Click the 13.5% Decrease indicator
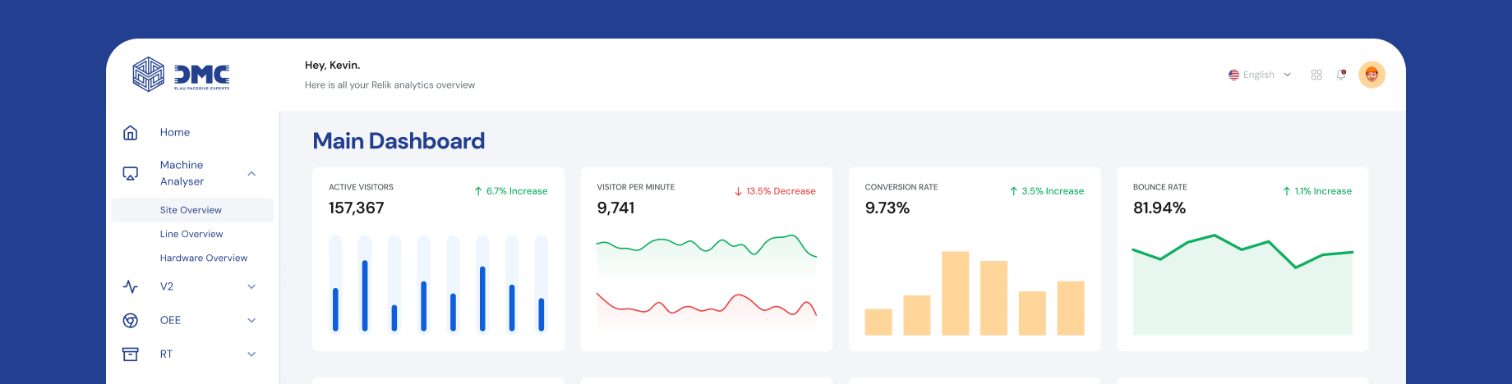This screenshot has width=1512, height=384. [775, 191]
